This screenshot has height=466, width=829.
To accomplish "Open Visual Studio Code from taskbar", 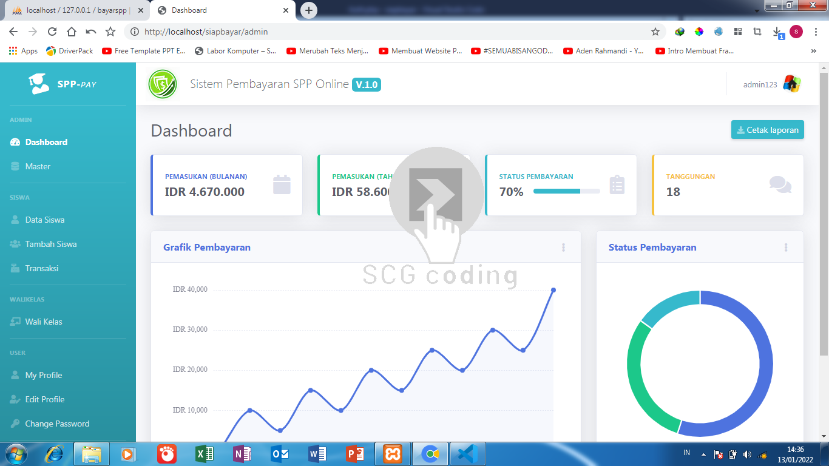I will click(x=468, y=453).
